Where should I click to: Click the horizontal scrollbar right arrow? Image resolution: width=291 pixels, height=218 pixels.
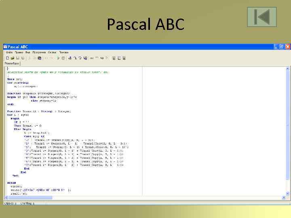tap(284, 197)
